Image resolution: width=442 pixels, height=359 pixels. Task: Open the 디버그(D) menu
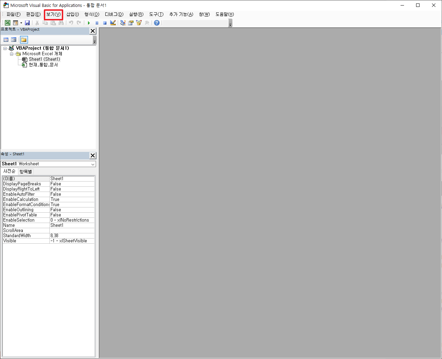114,14
